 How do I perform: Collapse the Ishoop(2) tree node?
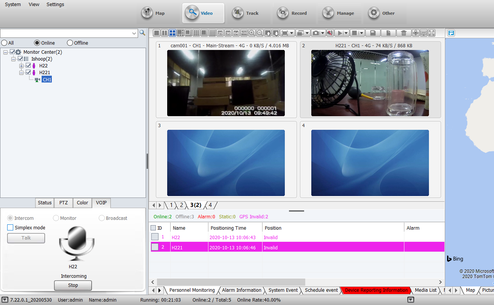tap(14, 59)
